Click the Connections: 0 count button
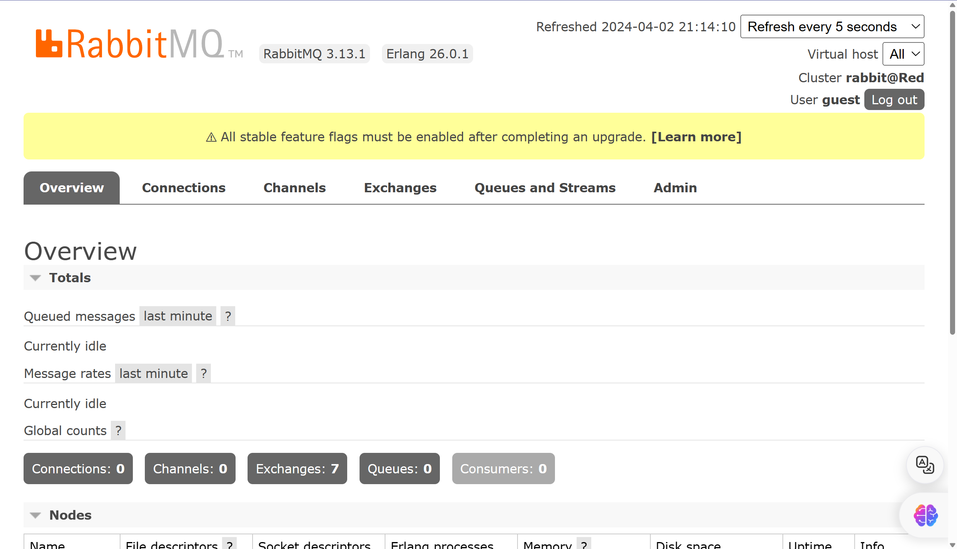 pyautogui.click(x=78, y=469)
